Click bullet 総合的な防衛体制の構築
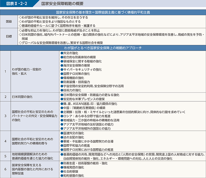 click(78, 57)
